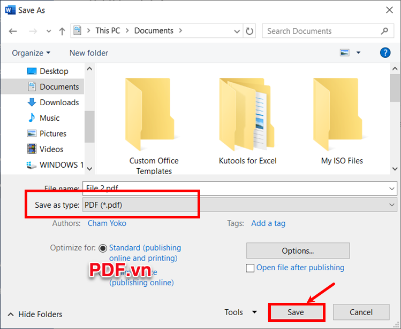Open the Organize dropdown menu
This screenshot has height=329, width=401.
(x=31, y=53)
